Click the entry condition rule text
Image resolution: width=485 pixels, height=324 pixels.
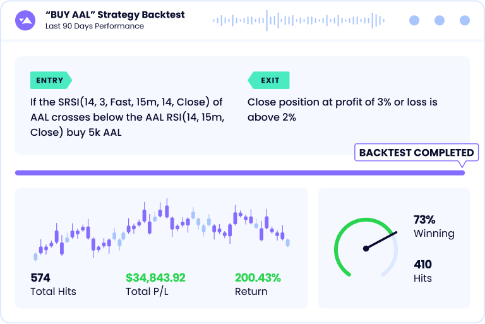(126, 117)
